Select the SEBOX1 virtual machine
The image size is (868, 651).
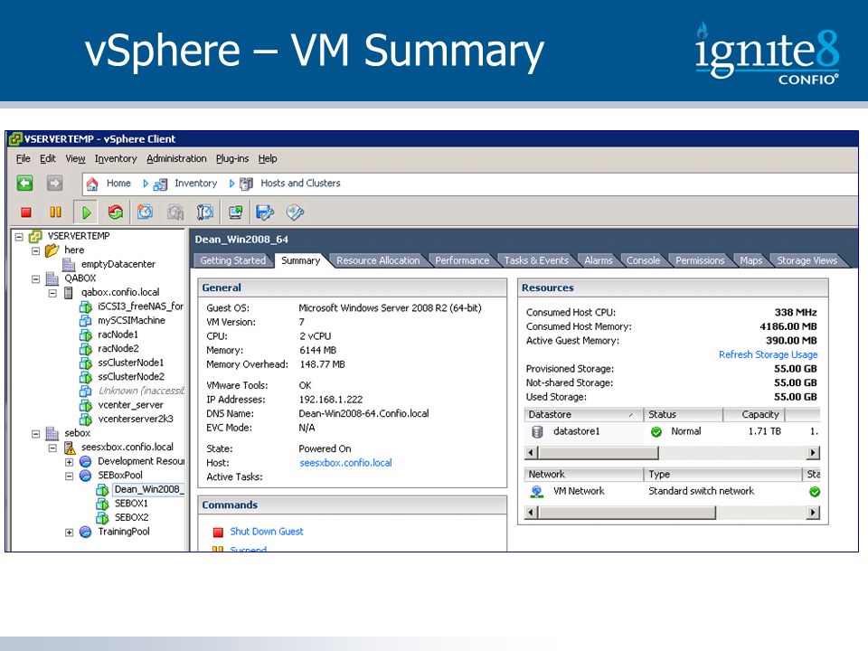coord(131,504)
